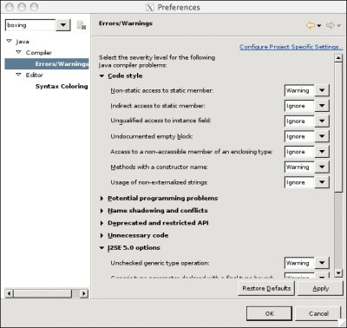Expand the Unnecessary code section
Screen dimensions: 347x328
coord(101,236)
